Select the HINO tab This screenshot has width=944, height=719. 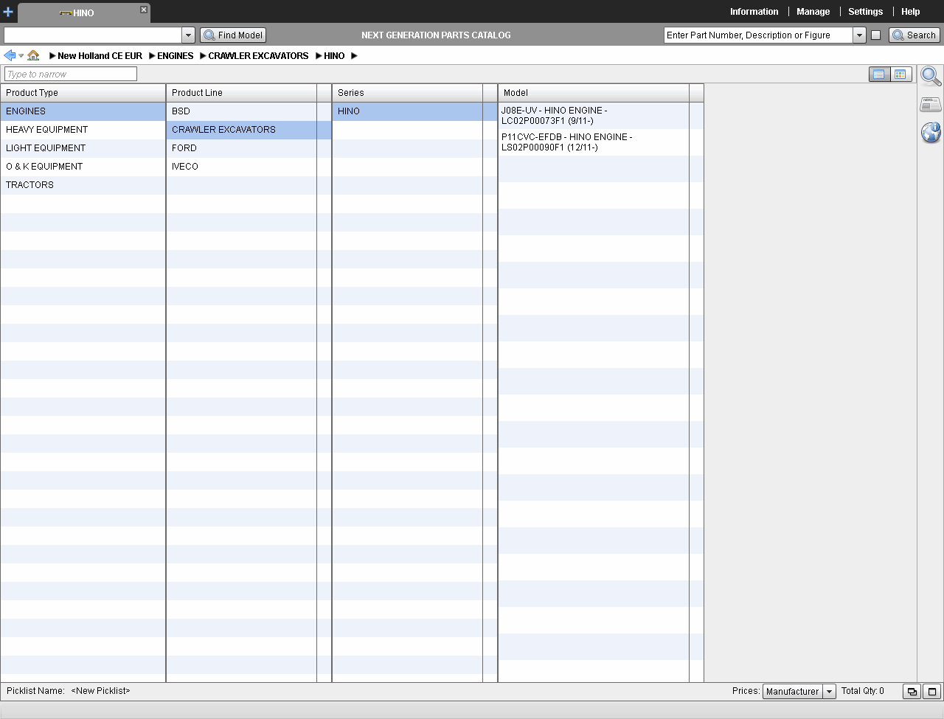point(83,13)
